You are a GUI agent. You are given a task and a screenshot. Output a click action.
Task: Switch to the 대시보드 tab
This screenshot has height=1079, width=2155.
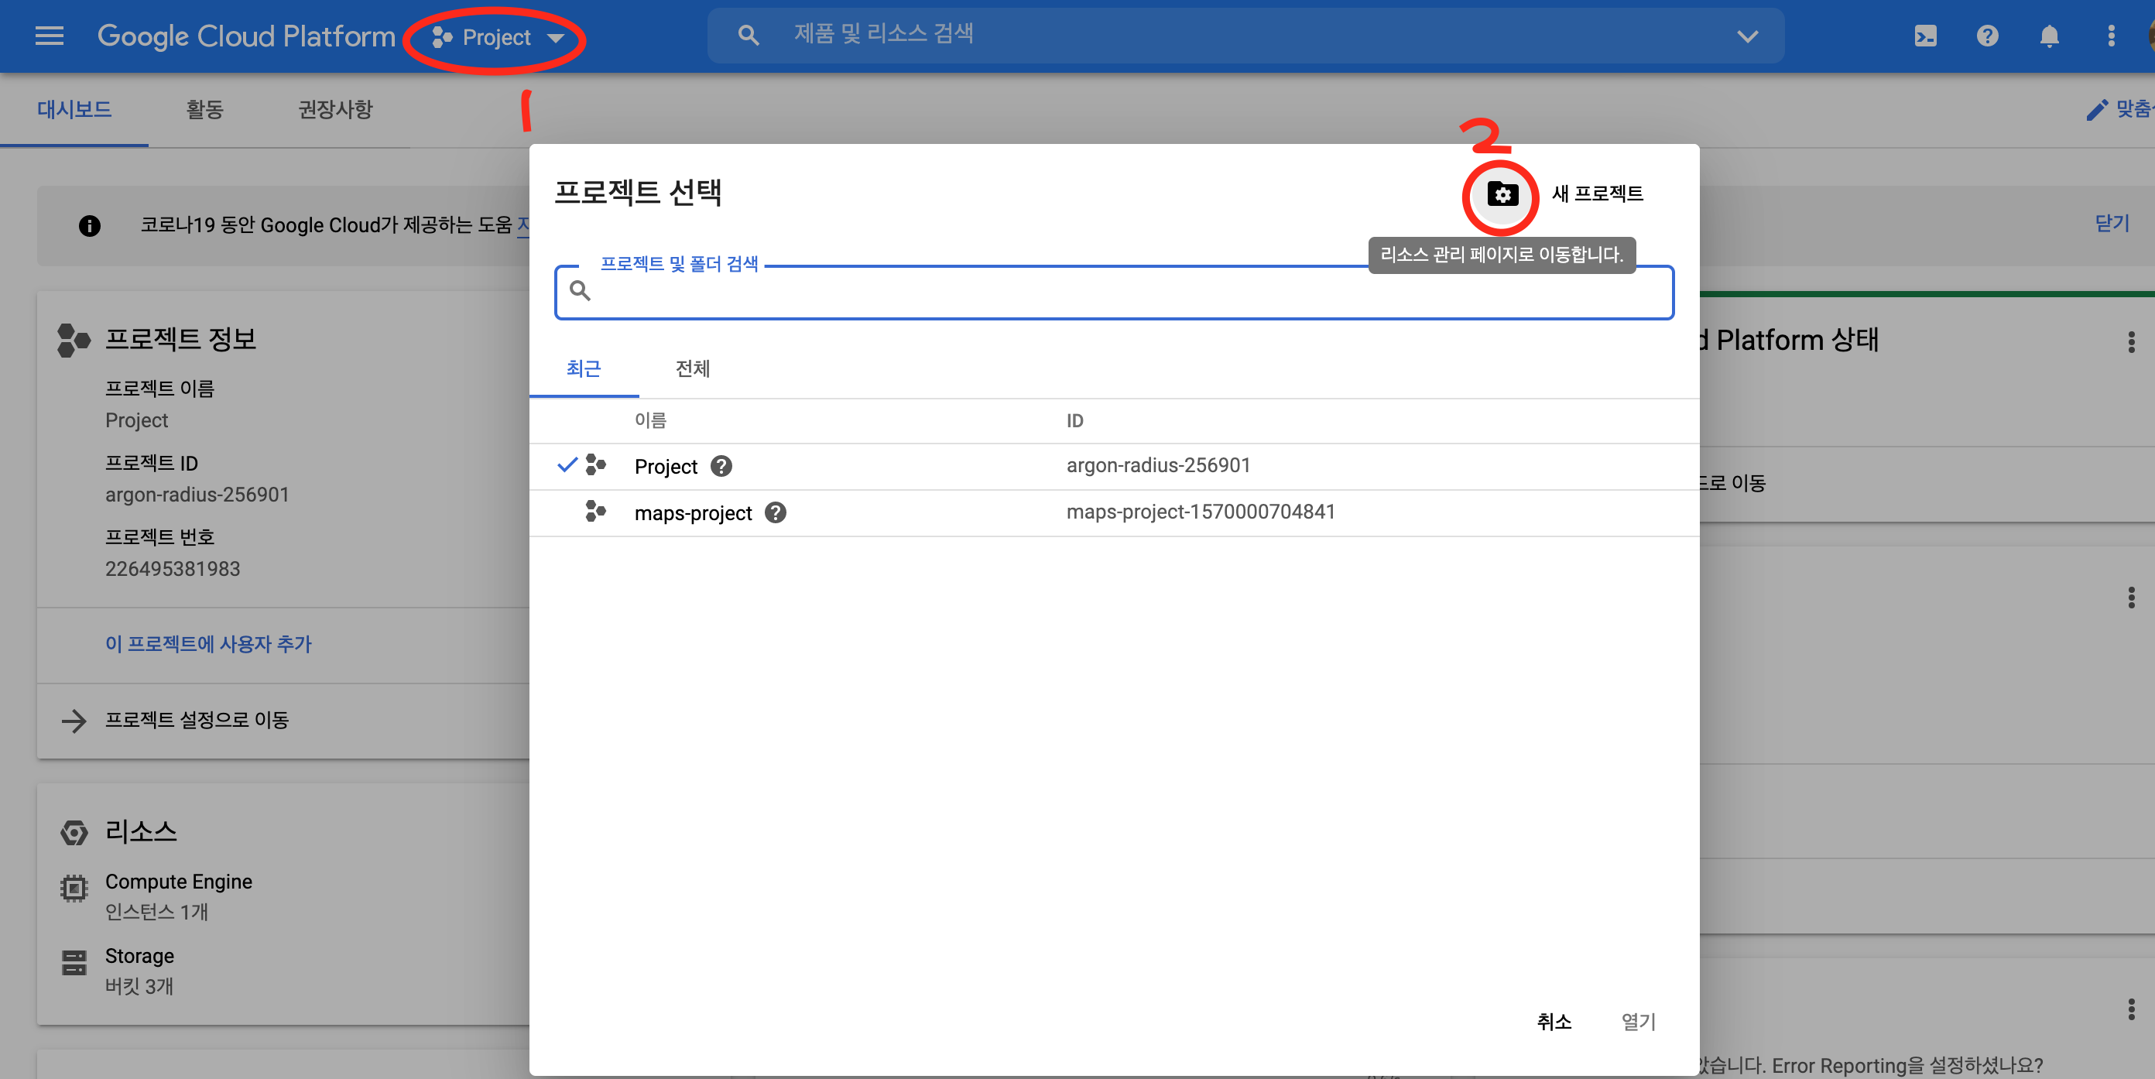74,110
